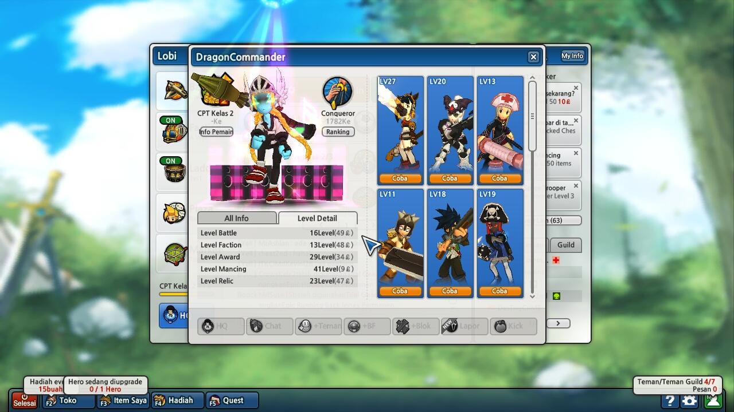Screen dimensions: 734x412
Task: Open the help question mark icon
Action: (669, 401)
